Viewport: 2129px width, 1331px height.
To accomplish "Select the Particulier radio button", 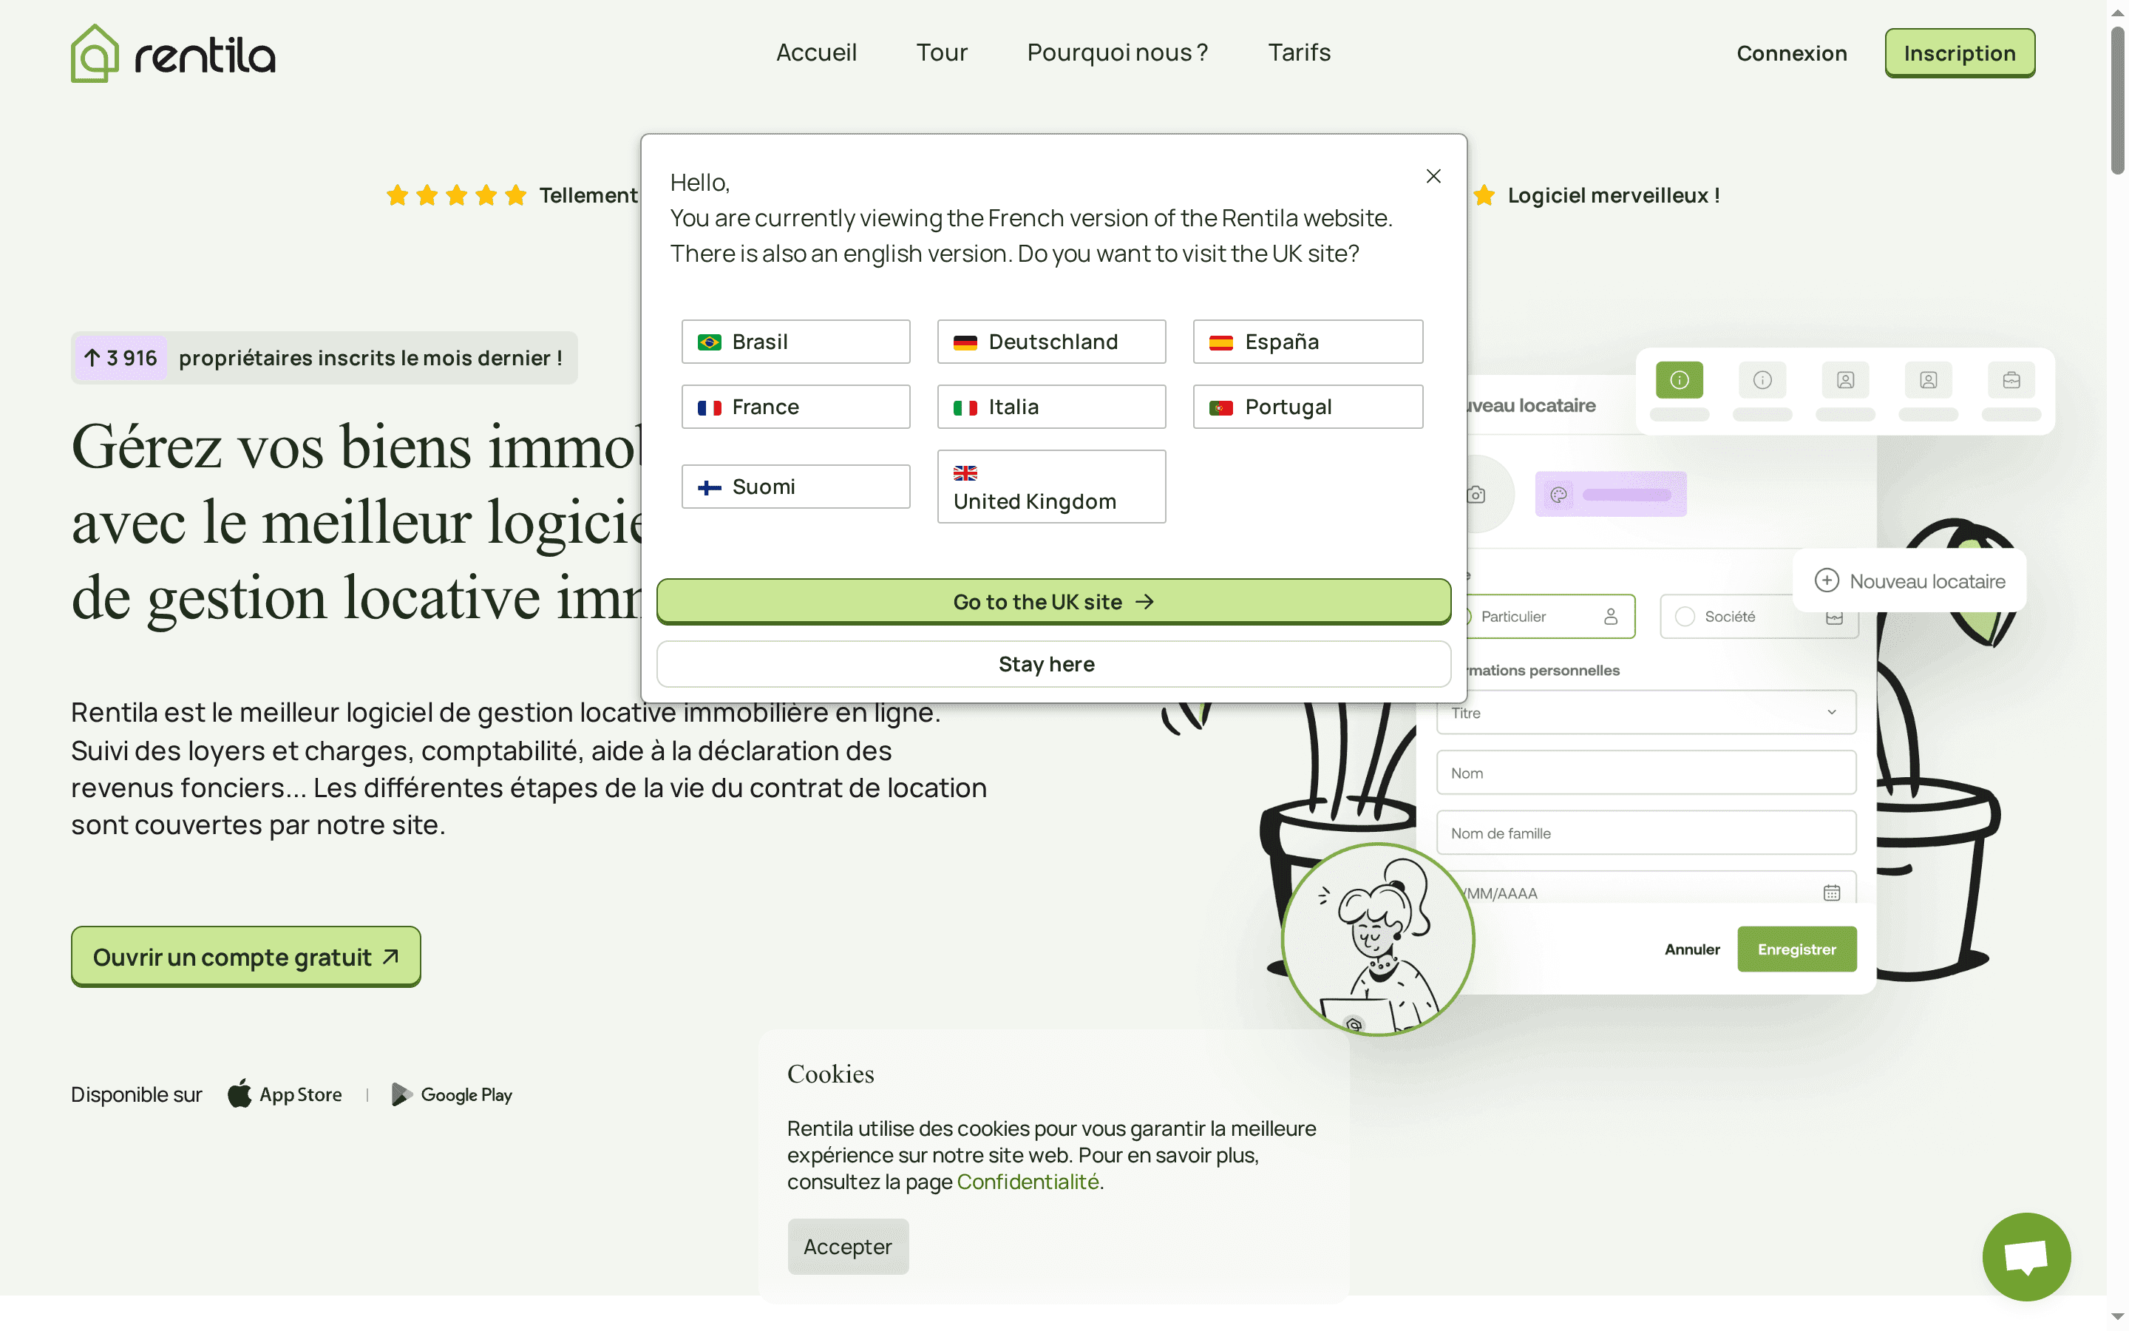I will 1466,616.
